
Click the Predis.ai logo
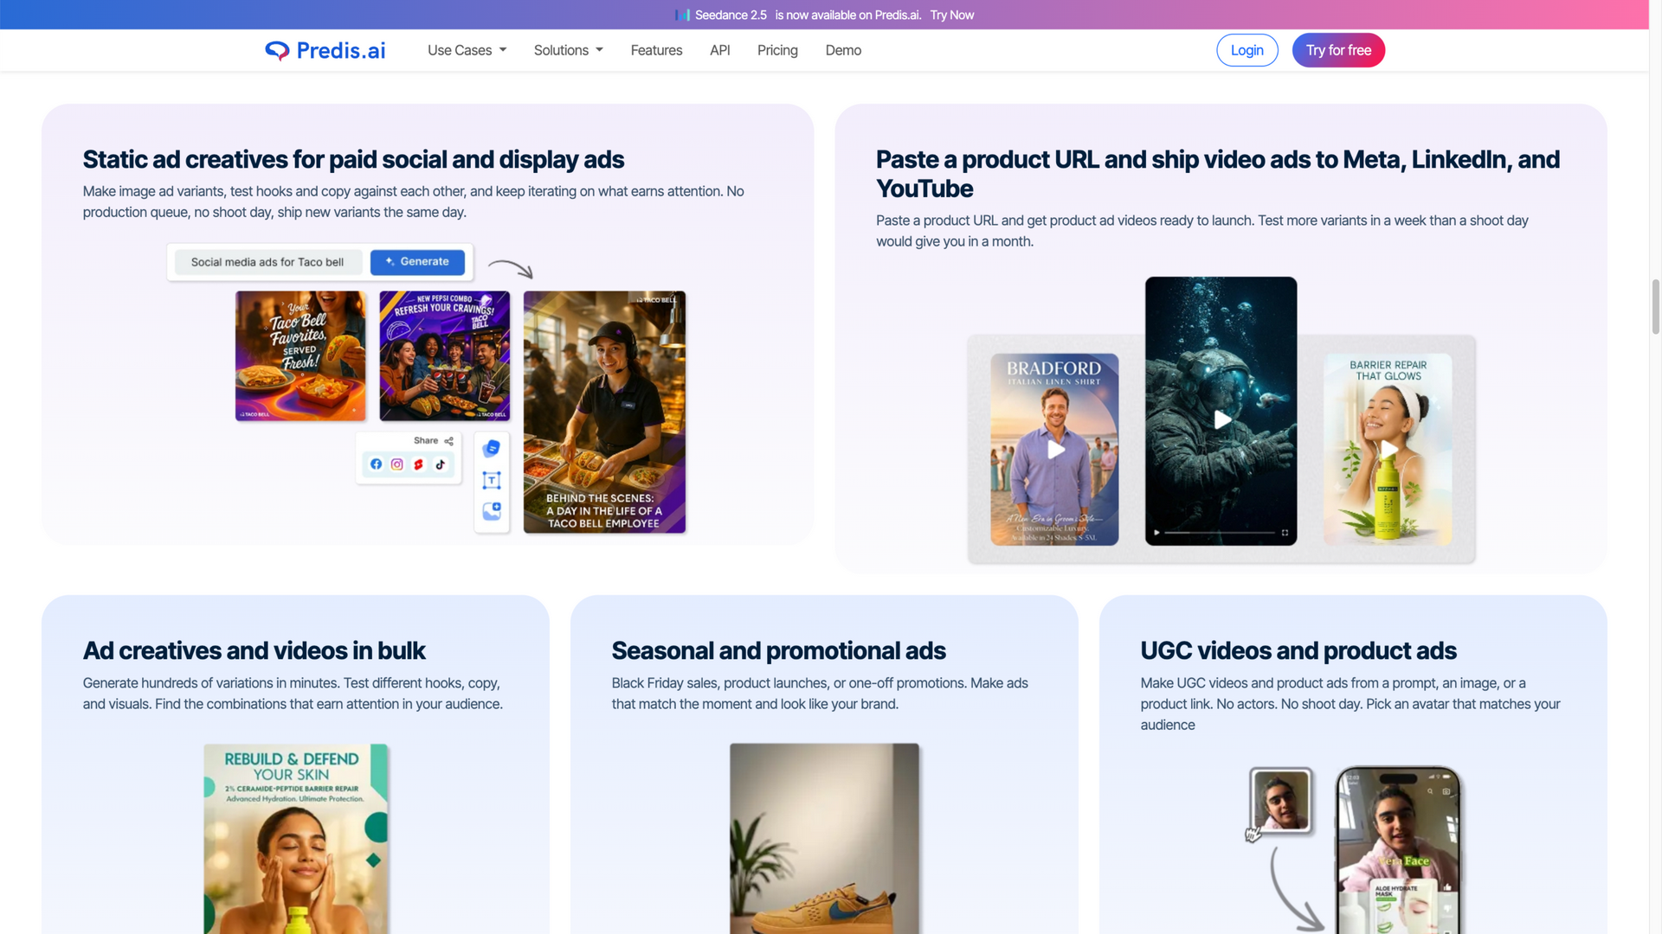(325, 50)
